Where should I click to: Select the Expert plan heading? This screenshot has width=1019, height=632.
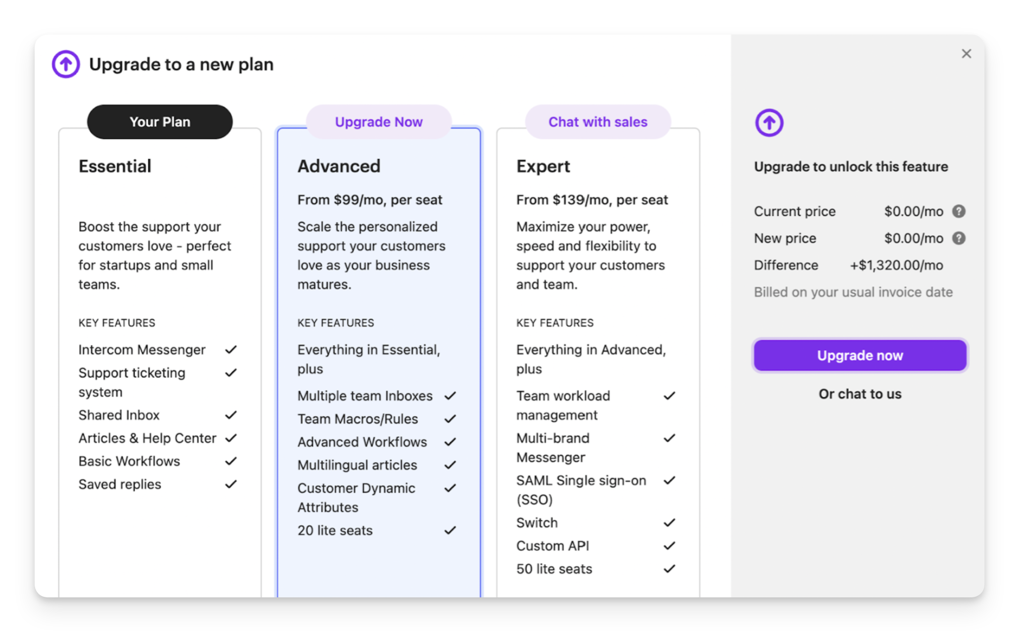point(543,166)
